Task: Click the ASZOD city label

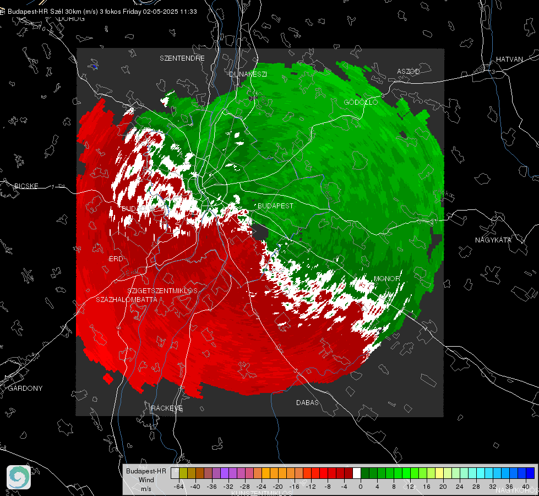Action: (x=409, y=71)
